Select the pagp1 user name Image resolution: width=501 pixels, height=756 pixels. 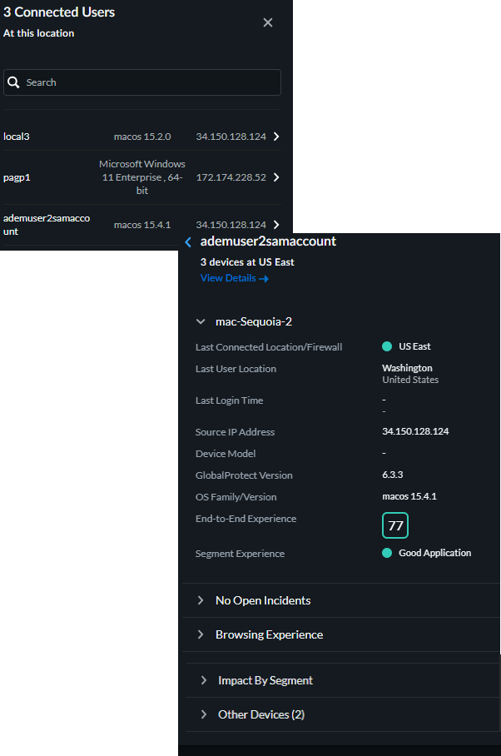(17, 177)
